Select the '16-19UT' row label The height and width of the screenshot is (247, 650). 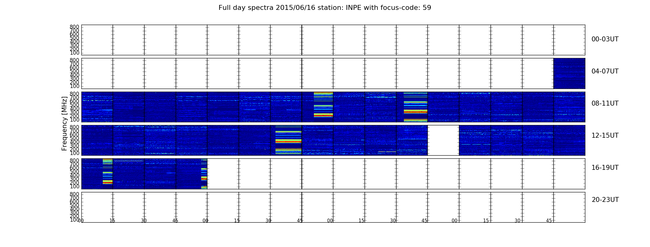605,168
